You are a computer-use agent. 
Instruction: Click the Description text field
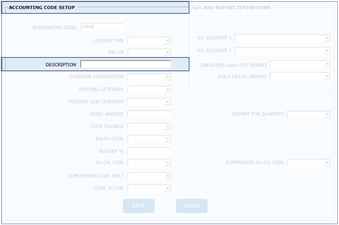(125, 64)
